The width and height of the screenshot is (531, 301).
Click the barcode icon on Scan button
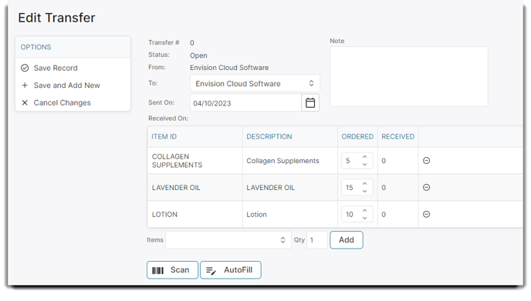[x=157, y=270]
